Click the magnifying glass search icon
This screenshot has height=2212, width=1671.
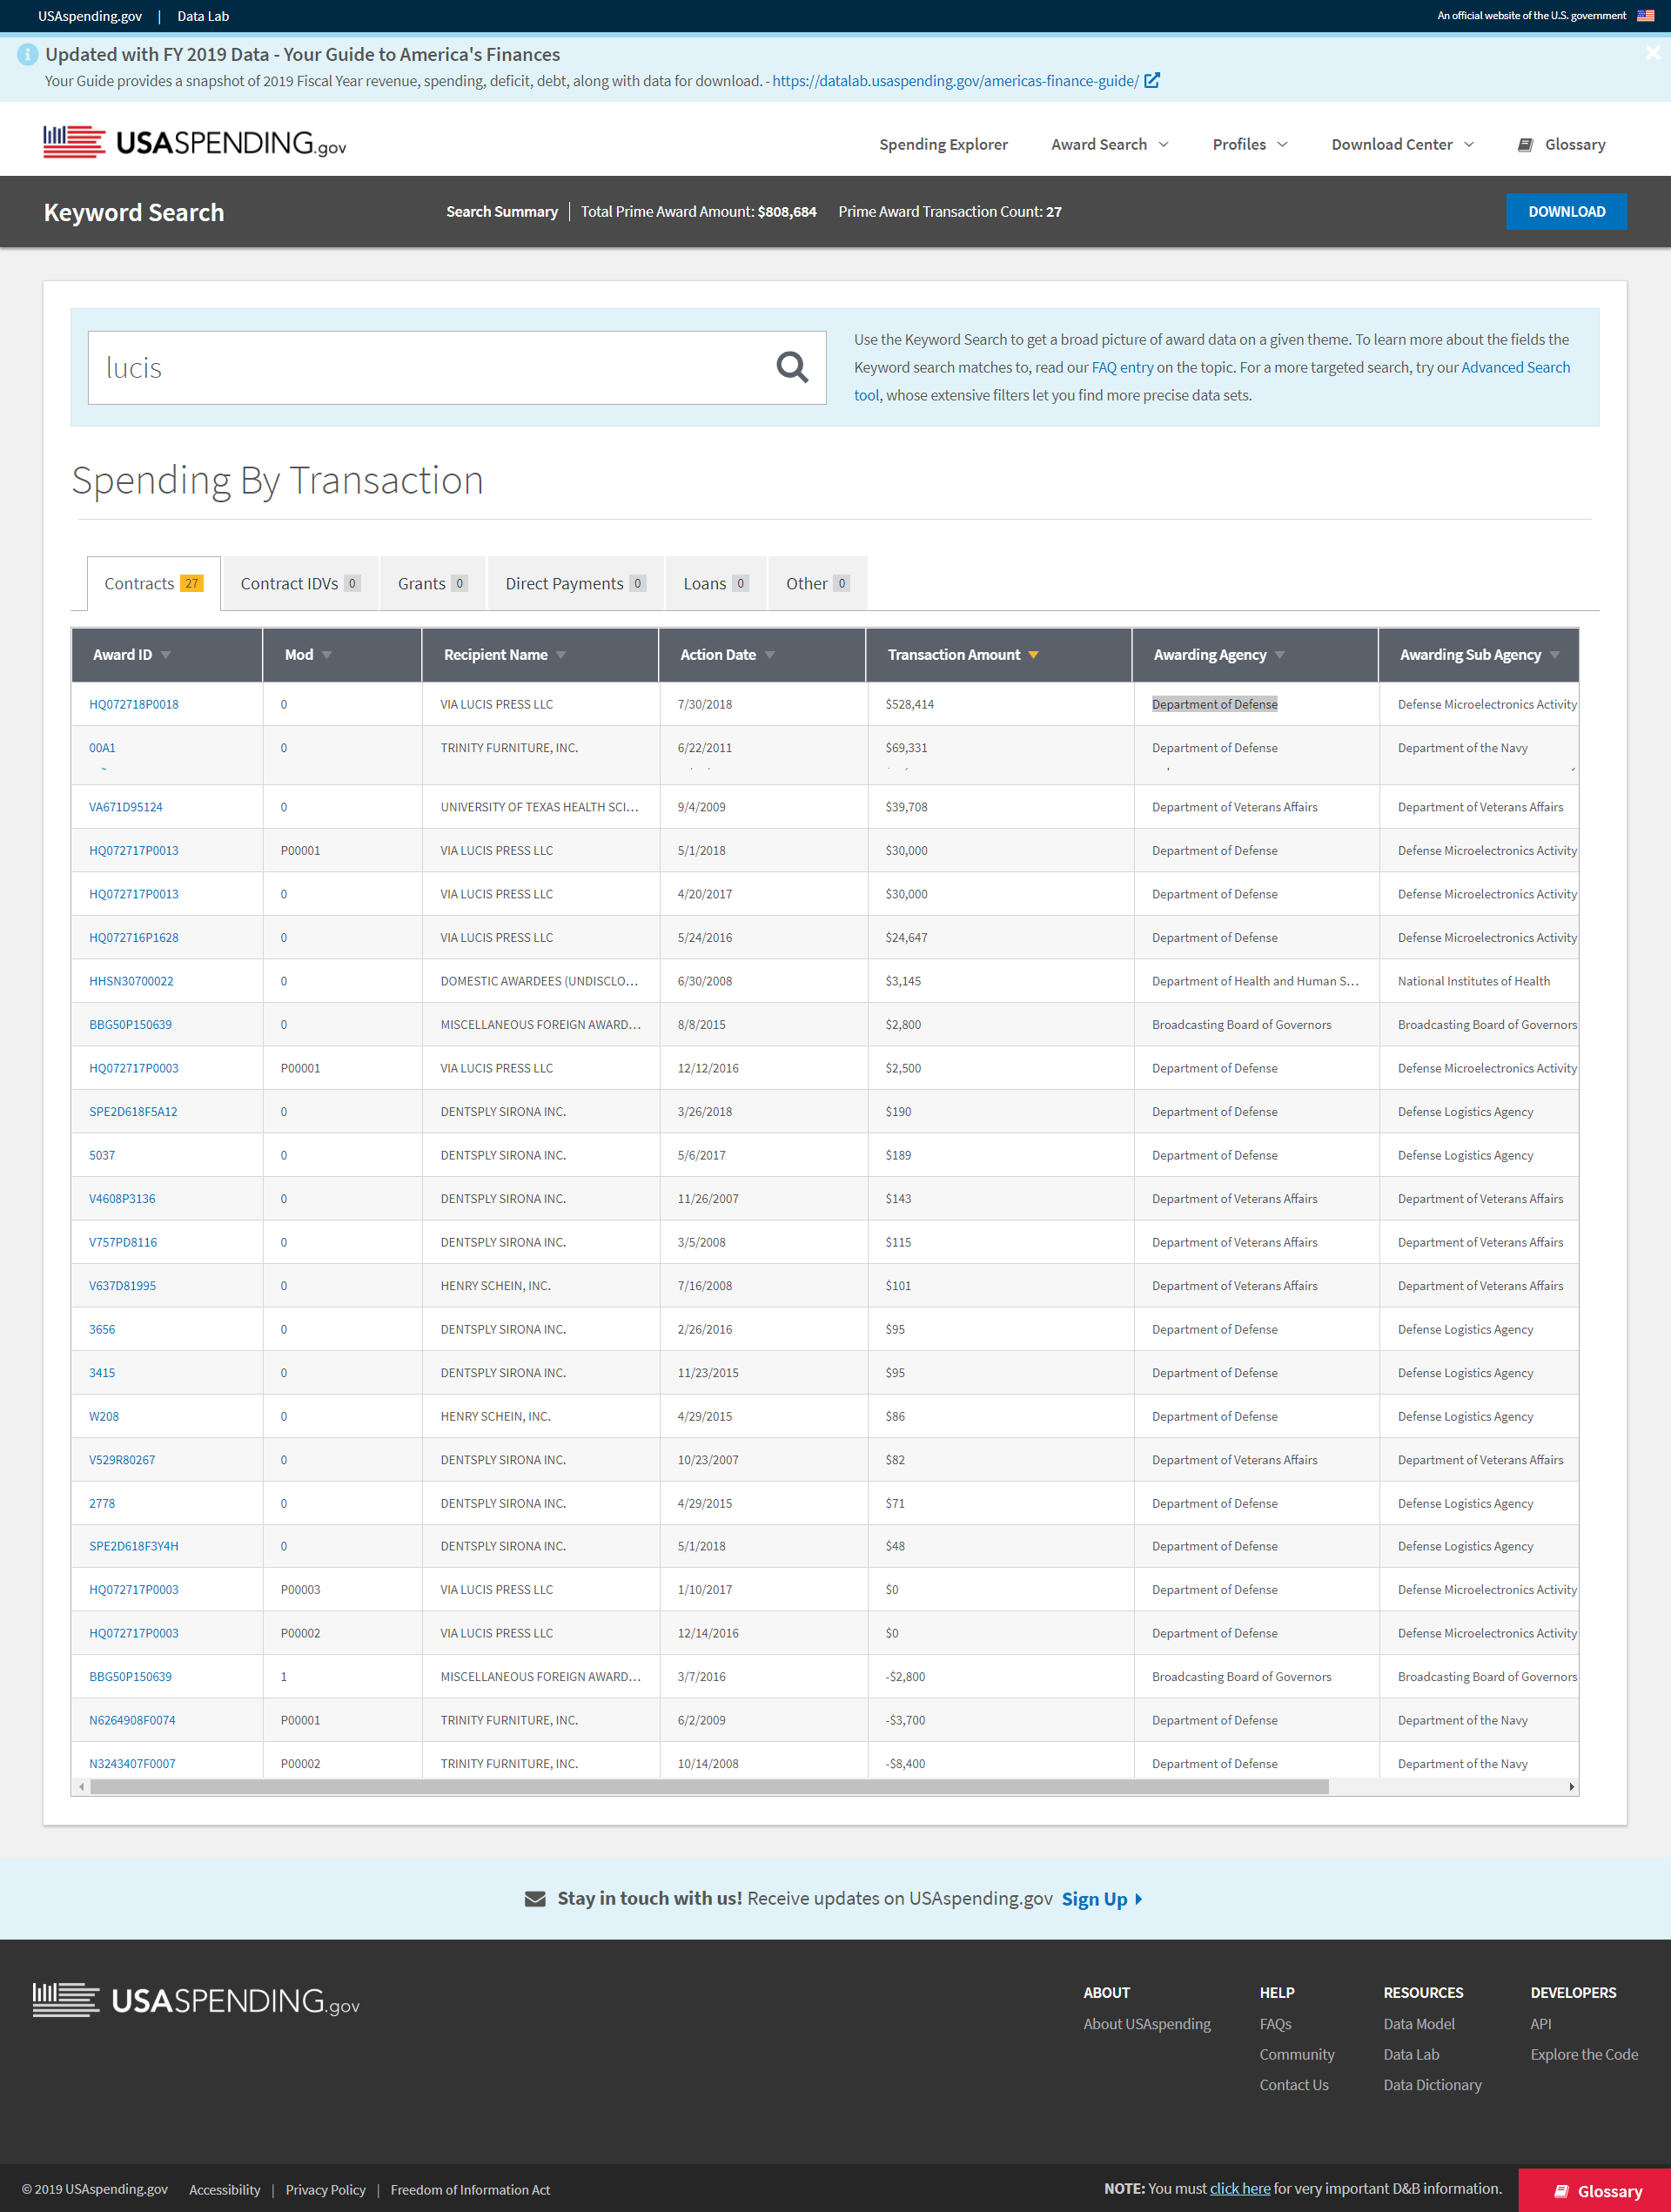point(792,367)
